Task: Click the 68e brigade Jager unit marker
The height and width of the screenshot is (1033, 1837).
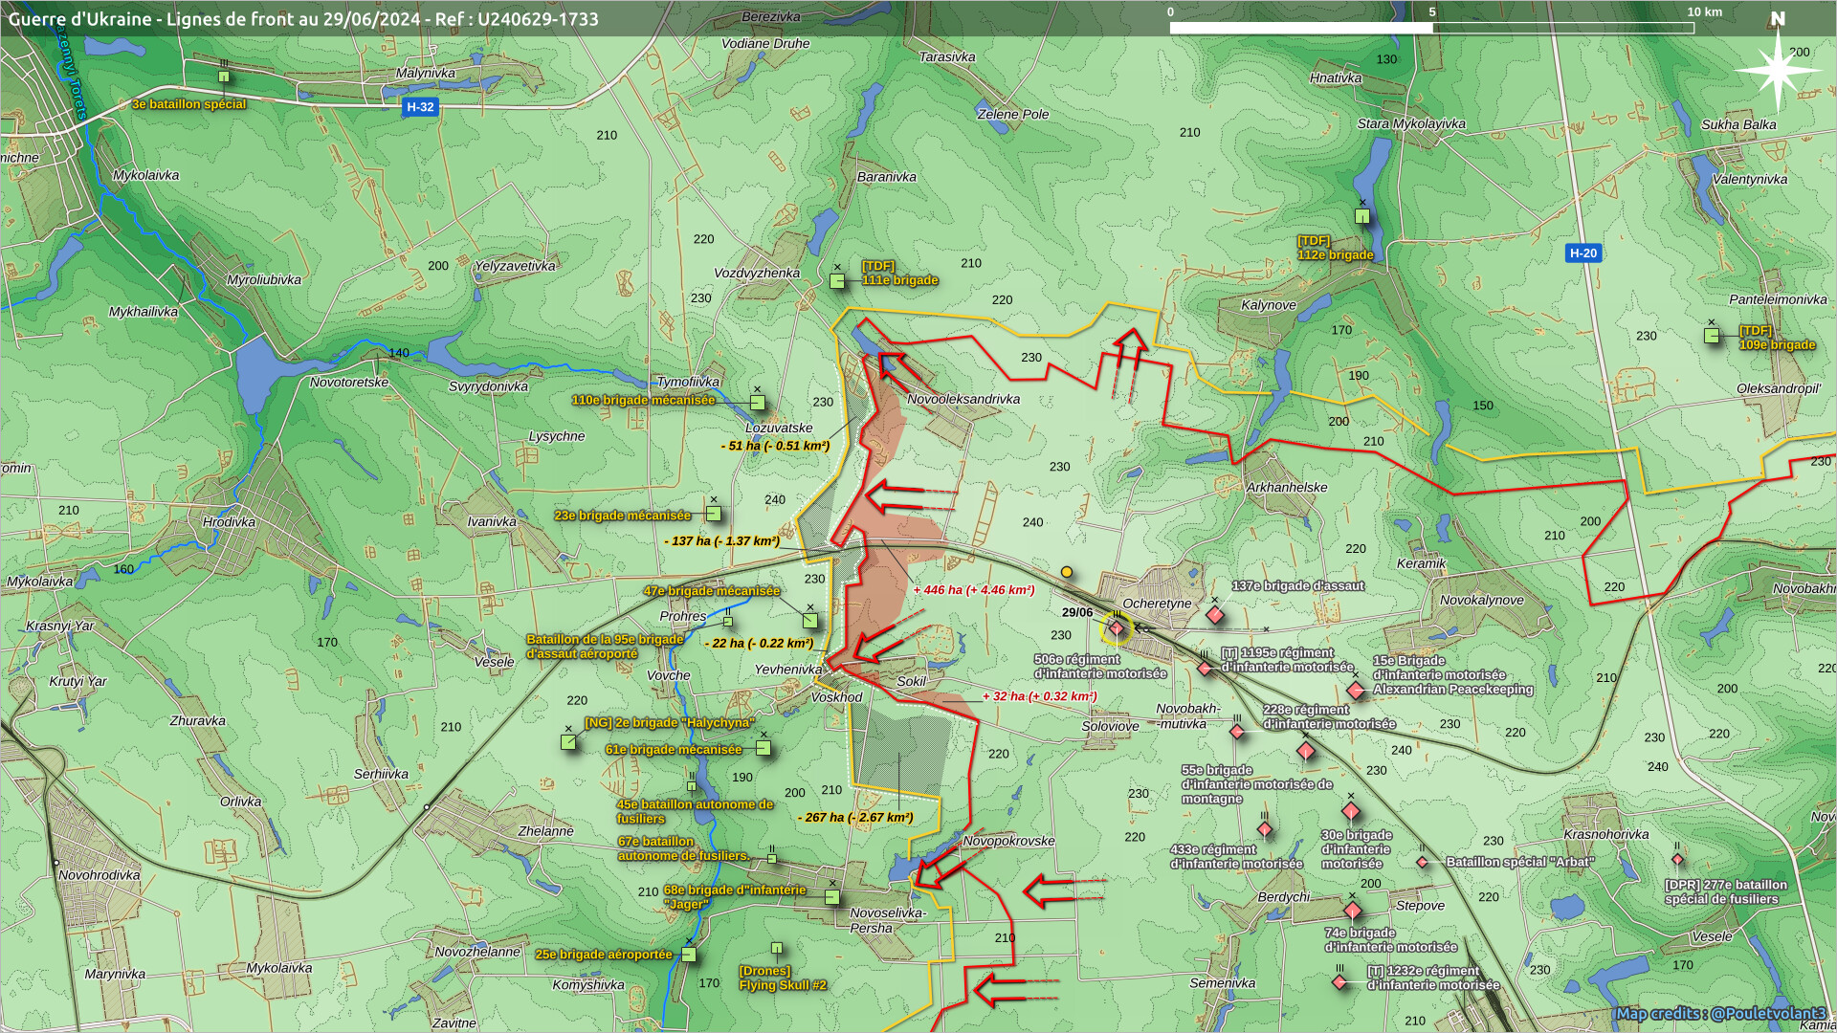Action: click(832, 897)
